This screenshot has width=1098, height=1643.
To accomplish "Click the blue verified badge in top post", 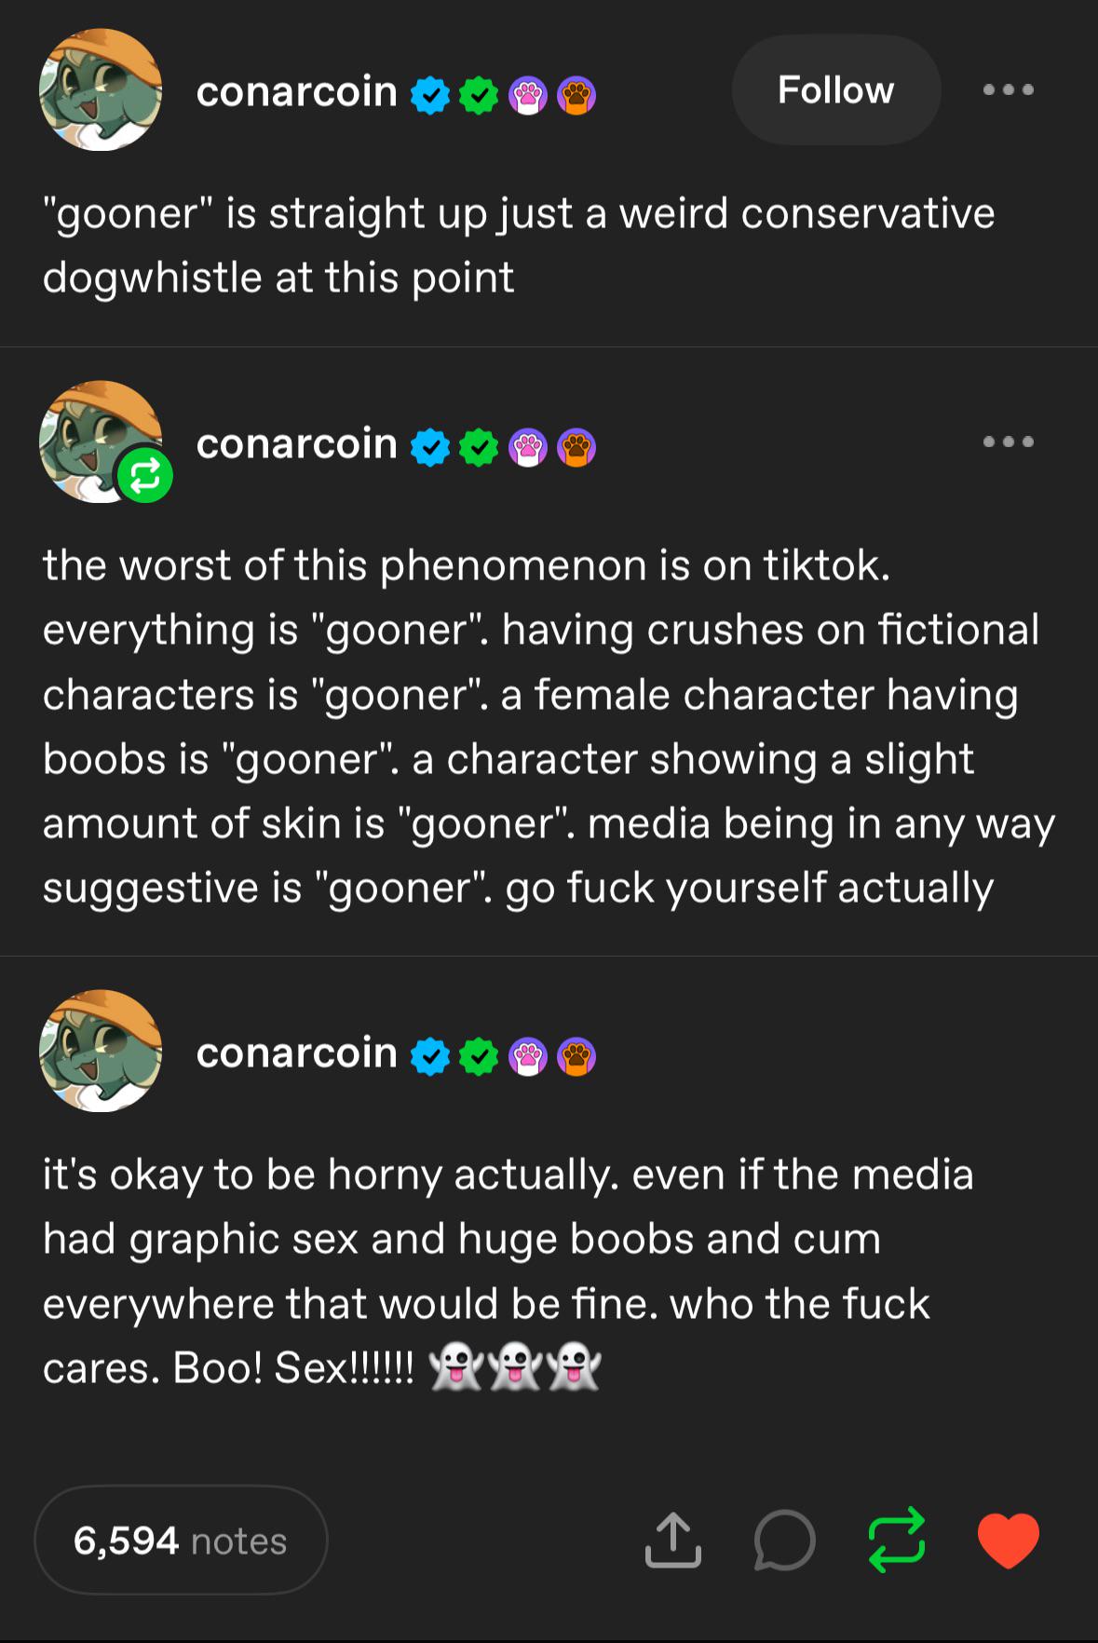I will pyautogui.click(x=430, y=95).
